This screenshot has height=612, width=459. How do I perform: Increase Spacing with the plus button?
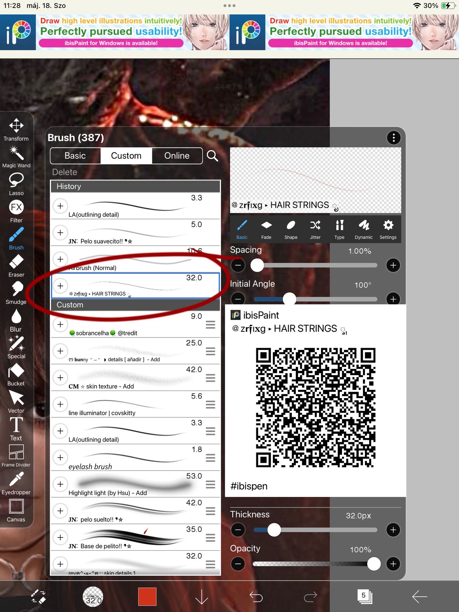click(393, 265)
